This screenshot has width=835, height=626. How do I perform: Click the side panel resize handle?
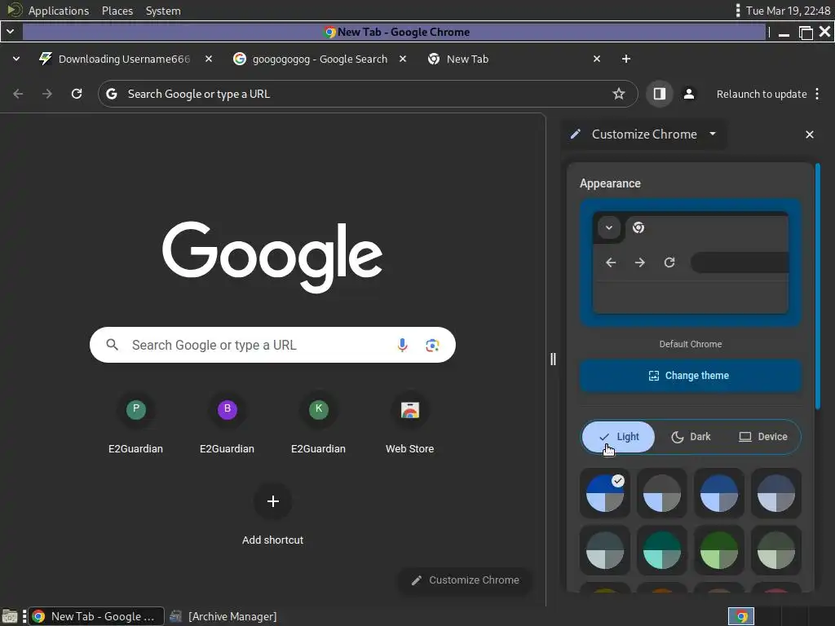click(553, 359)
